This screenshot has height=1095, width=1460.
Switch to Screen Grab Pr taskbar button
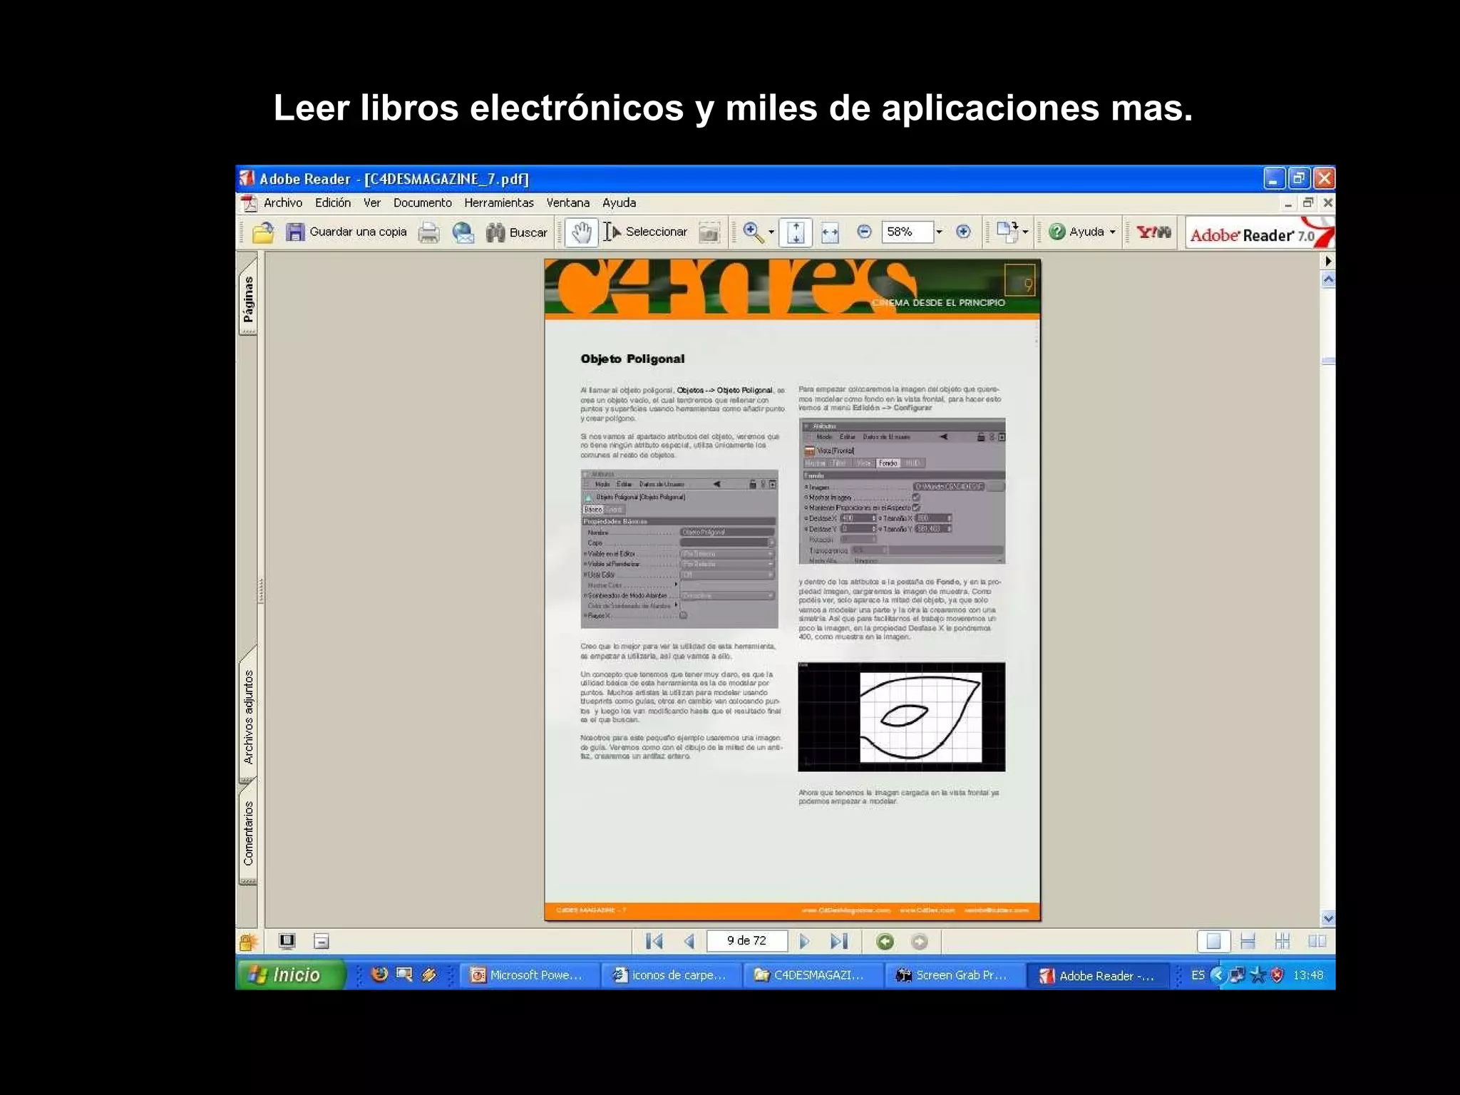954,975
